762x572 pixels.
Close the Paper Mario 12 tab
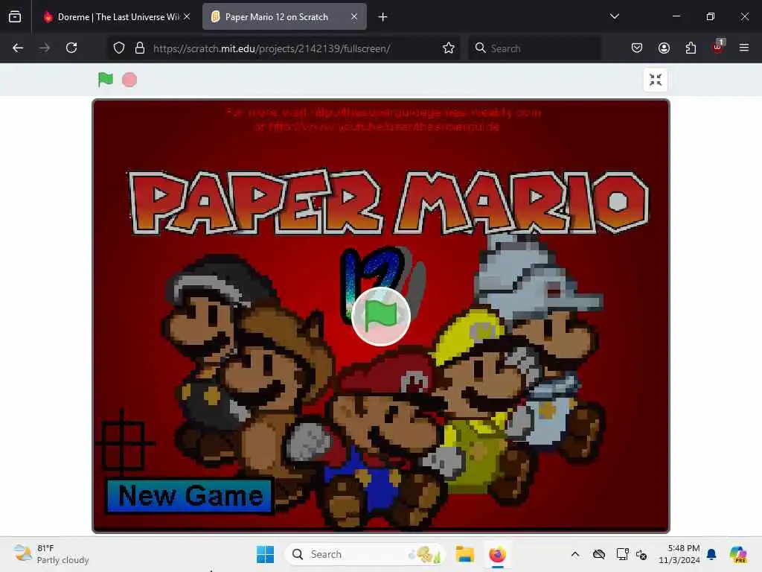[x=354, y=17]
